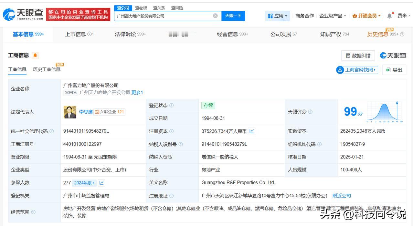
Task: Click the help icon next to 经营范围
Action: pyautogui.click(x=33, y=212)
